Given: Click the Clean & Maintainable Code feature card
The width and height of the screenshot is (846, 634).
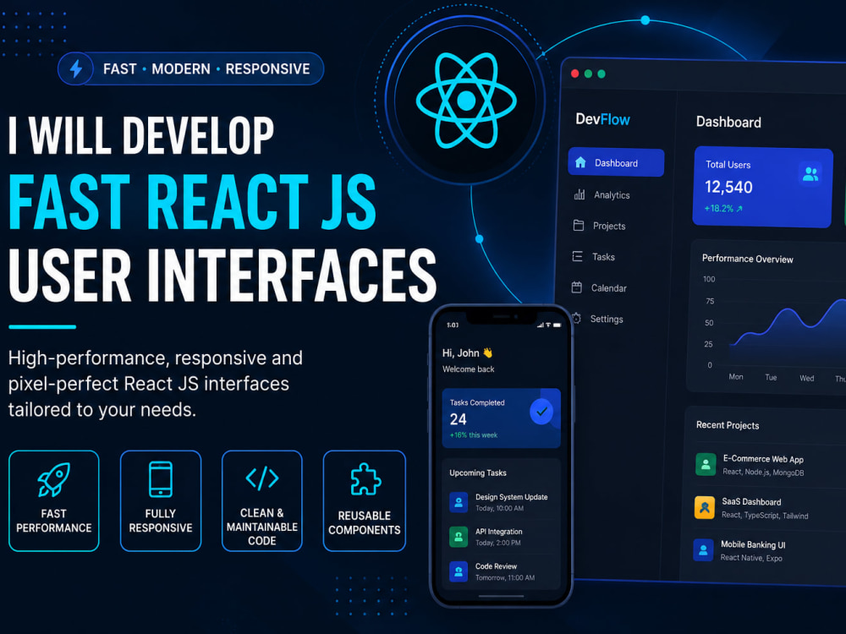Looking at the screenshot, I should pyautogui.click(x=262, y=500).
